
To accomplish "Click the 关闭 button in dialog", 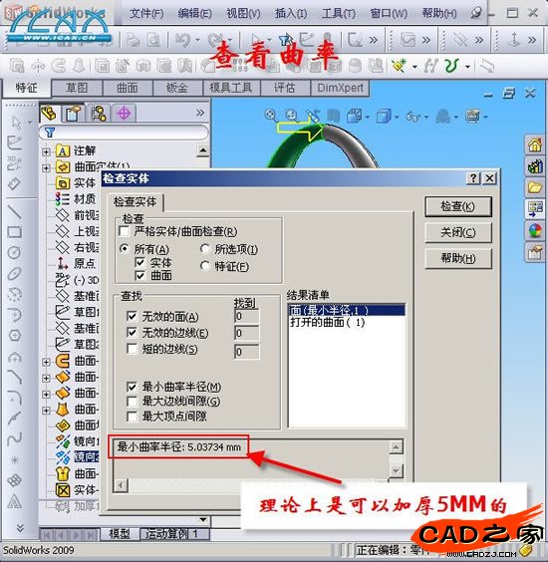I will coord(457,232).
